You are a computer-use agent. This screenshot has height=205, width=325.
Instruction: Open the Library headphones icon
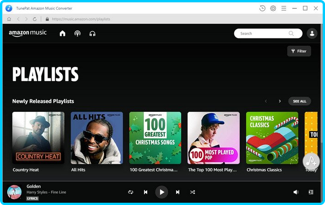click(x=93, y=33)
